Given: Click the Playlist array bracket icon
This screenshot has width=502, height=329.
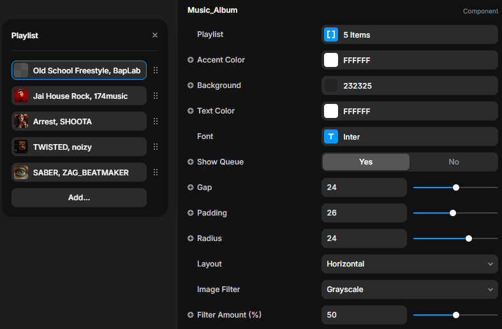Looking at the screenshot, I should click(x=331, y=35).
